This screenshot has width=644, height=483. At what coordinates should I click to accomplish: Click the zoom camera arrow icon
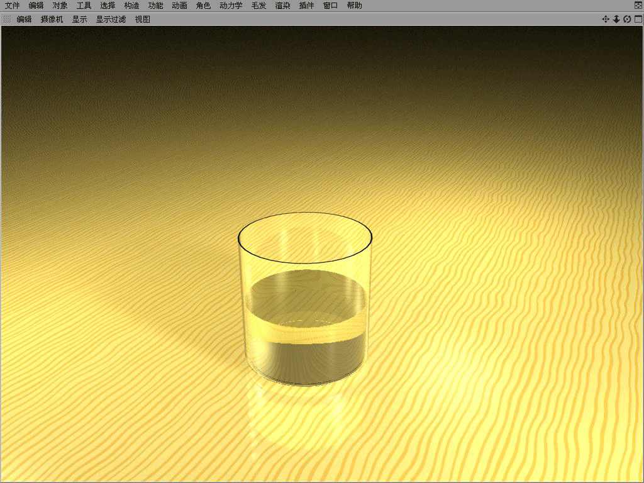[x=616, y=19]
